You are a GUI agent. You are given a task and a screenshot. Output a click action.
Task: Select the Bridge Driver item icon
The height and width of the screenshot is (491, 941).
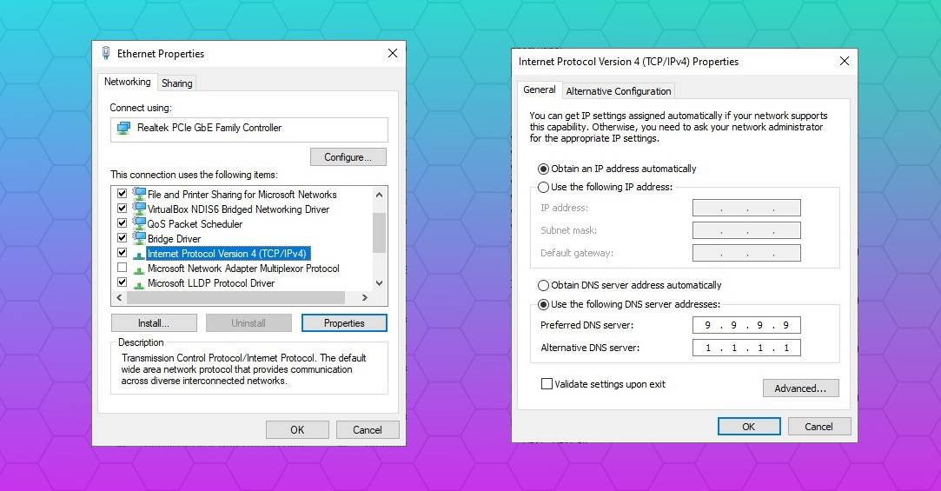point(139,238)
